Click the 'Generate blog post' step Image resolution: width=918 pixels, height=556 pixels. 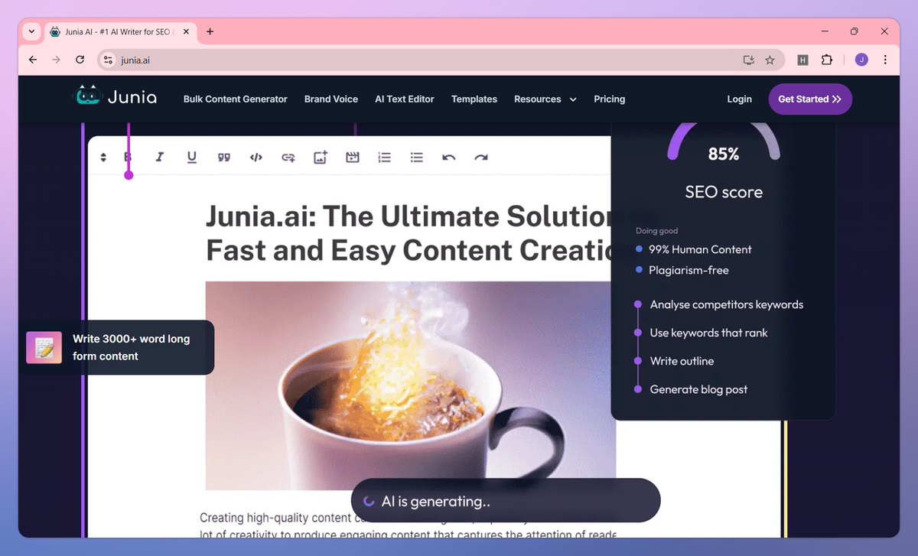pos(698,389)
